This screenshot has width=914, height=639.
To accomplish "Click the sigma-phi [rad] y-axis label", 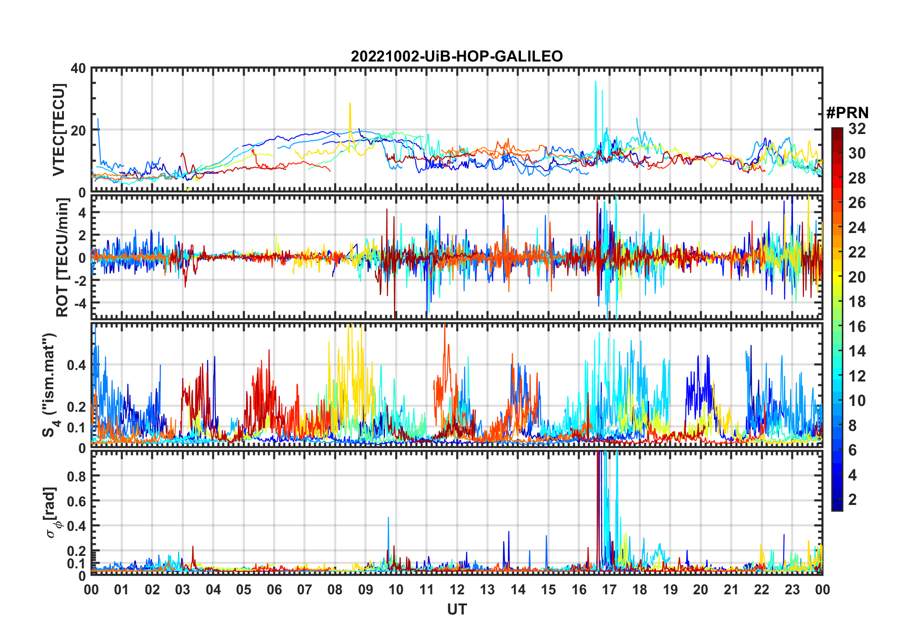I will point(52,512).
